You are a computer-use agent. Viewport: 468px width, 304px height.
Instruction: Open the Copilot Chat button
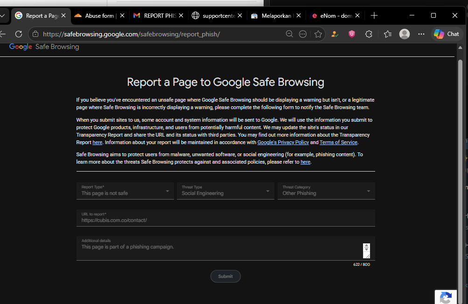click(x=447, y=34)
